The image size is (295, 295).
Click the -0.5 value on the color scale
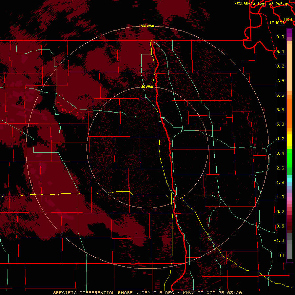tap(279, 226)
